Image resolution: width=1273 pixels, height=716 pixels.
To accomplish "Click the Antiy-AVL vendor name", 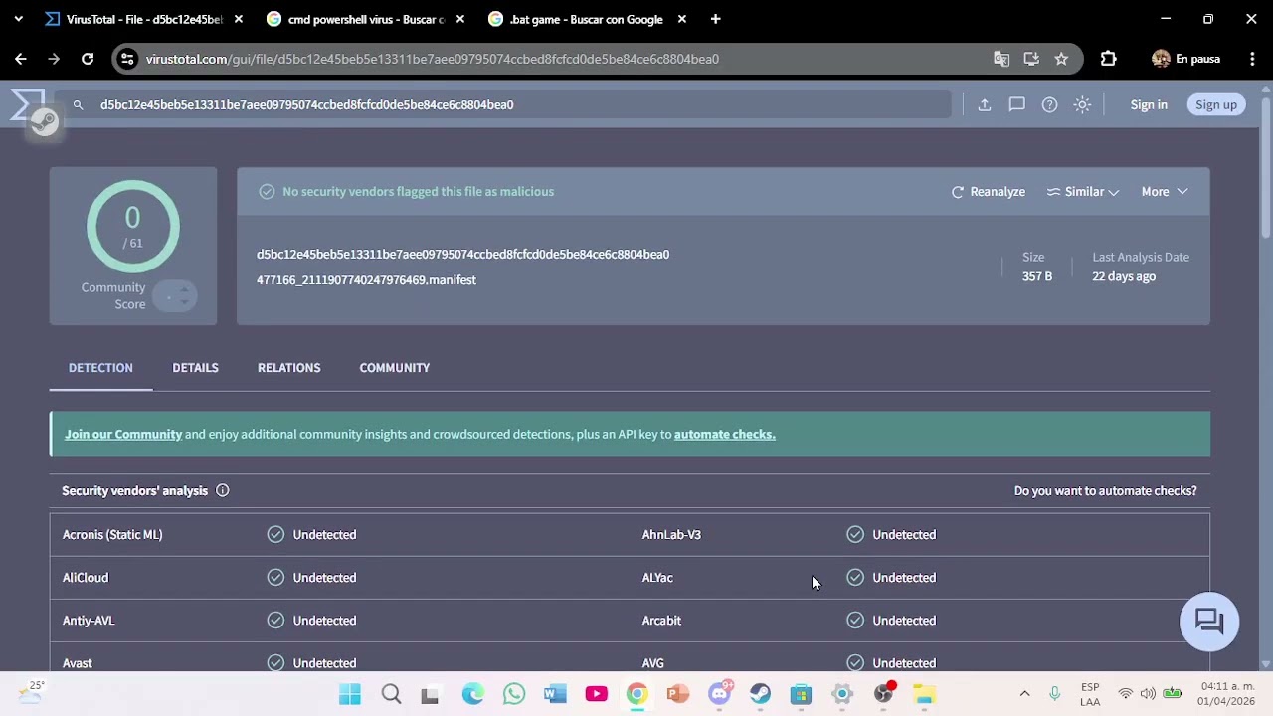I will pos(89,621).
